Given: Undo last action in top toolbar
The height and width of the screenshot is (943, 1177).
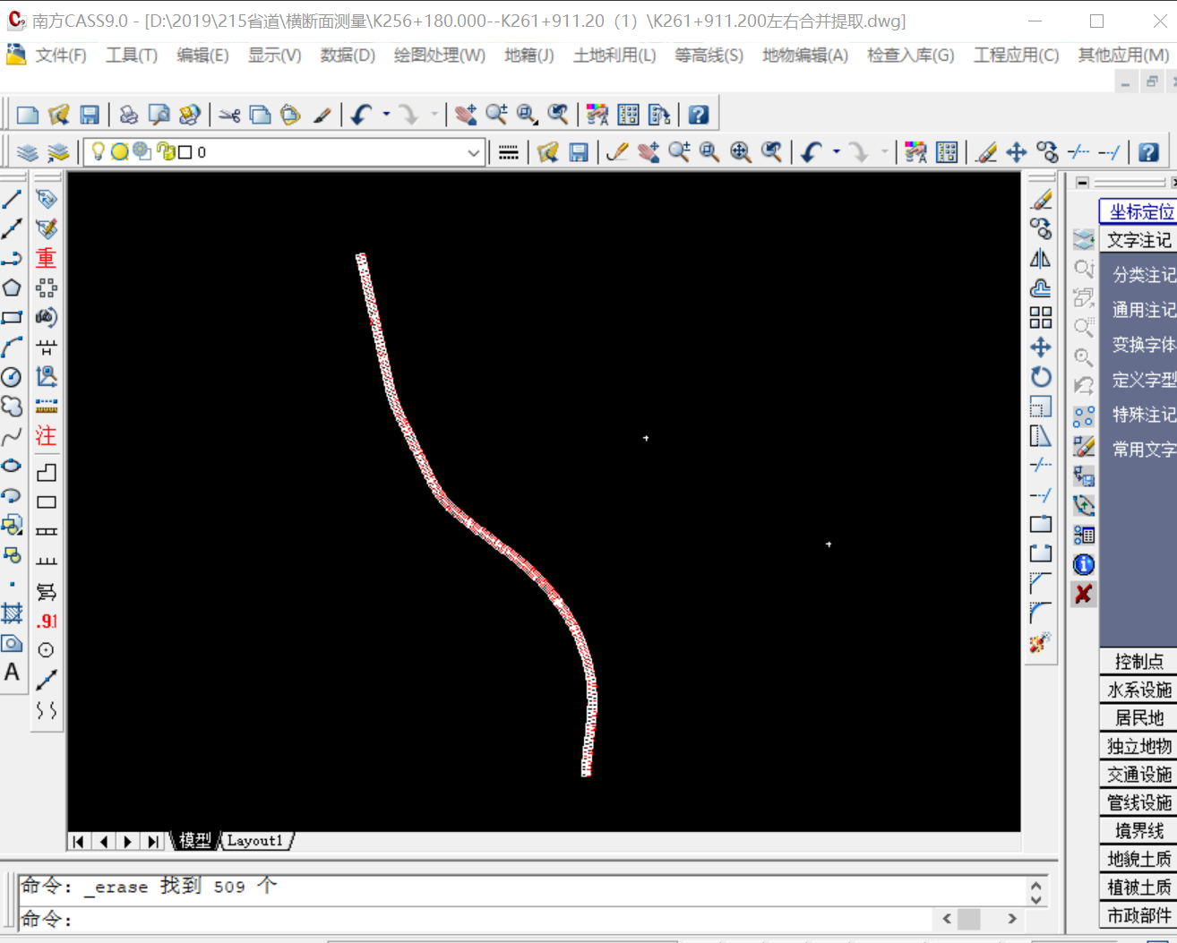Looking at the screenshot, I should point(362,115).
